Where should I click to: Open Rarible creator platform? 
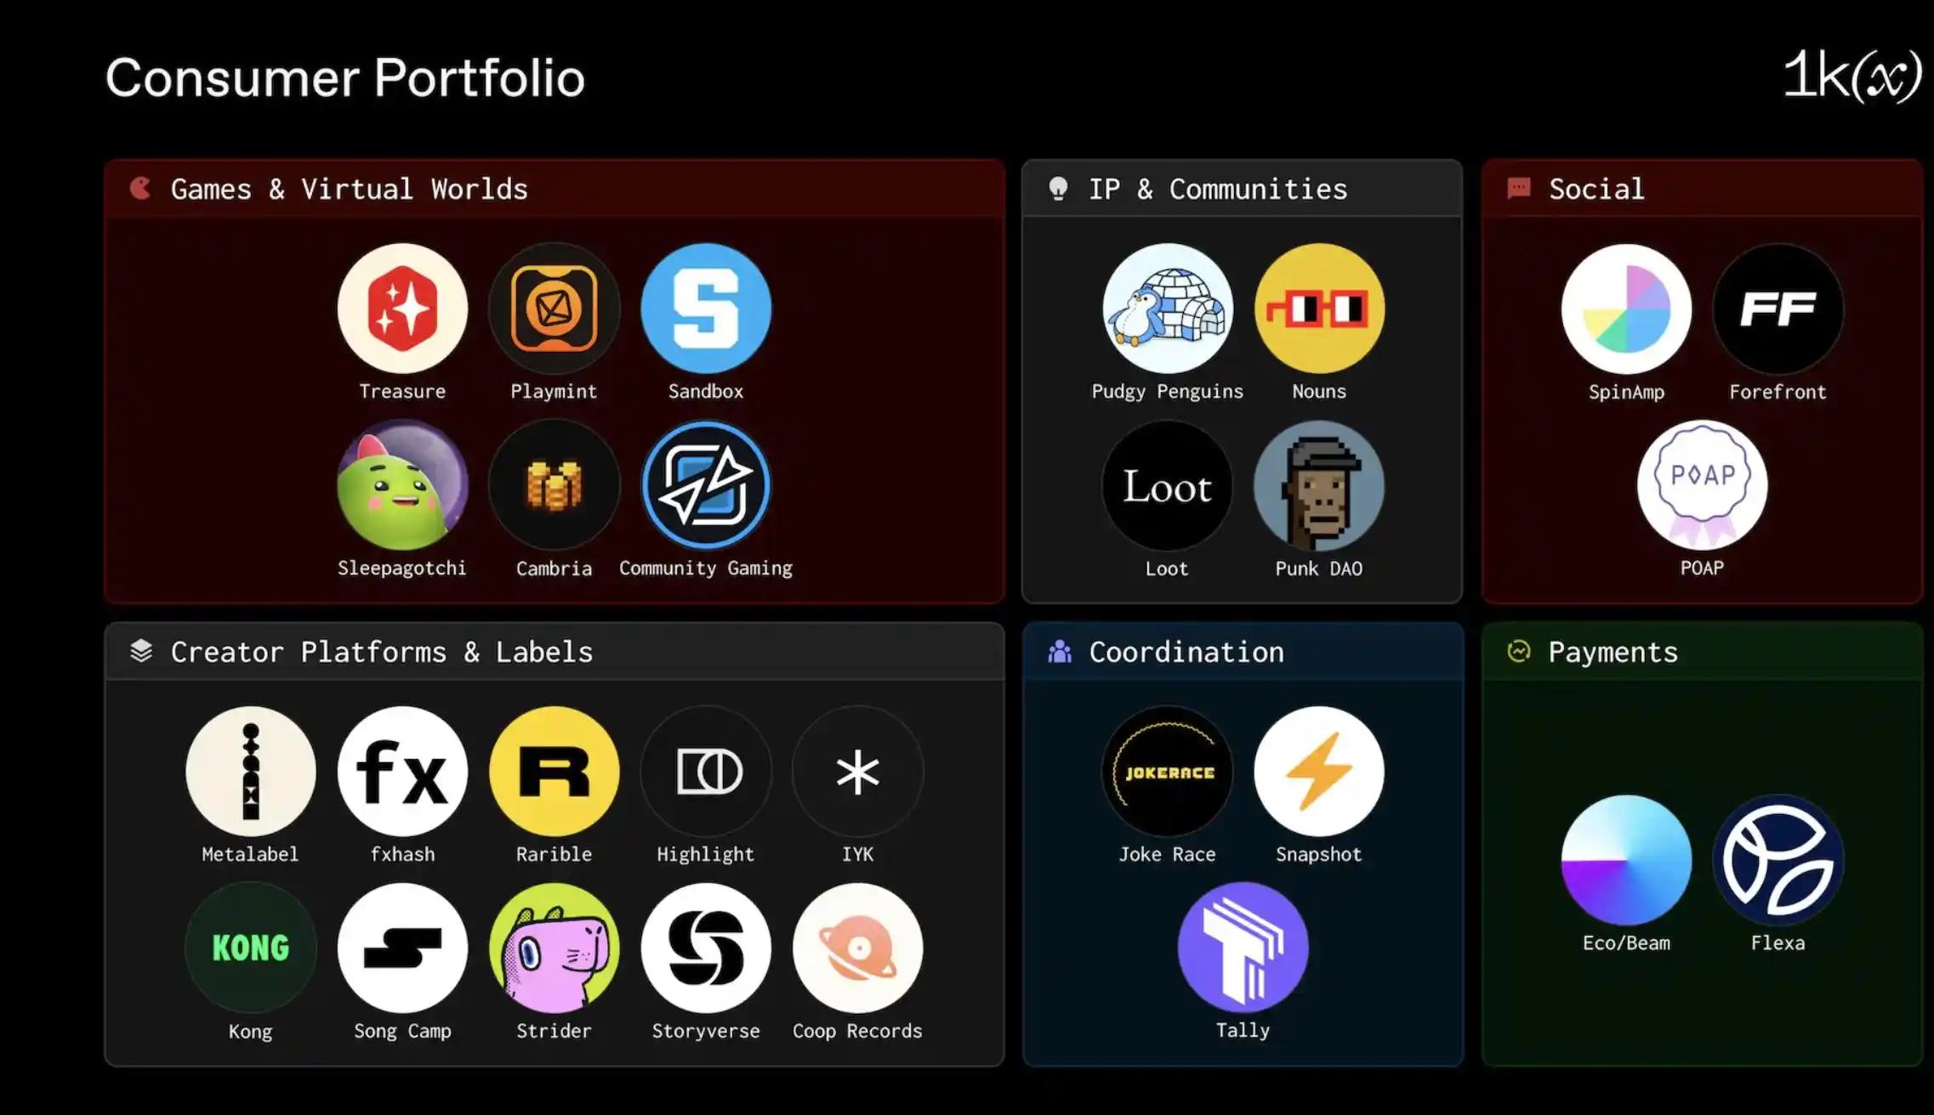click(553, 773)
